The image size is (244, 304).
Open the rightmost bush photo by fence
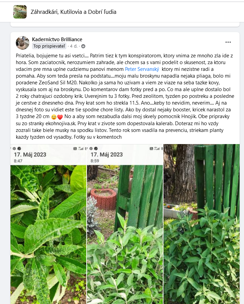coord(202,224)
